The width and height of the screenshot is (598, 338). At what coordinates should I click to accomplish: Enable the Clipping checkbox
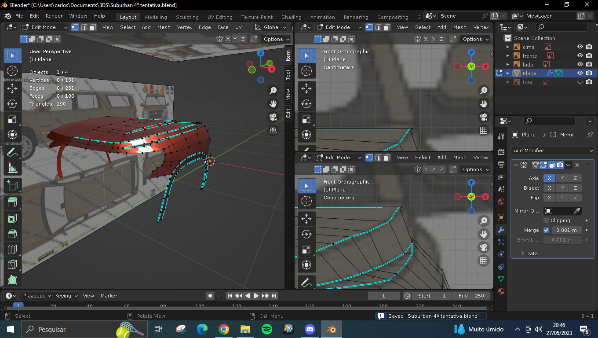pyautogui.click(x=546, y=220)
